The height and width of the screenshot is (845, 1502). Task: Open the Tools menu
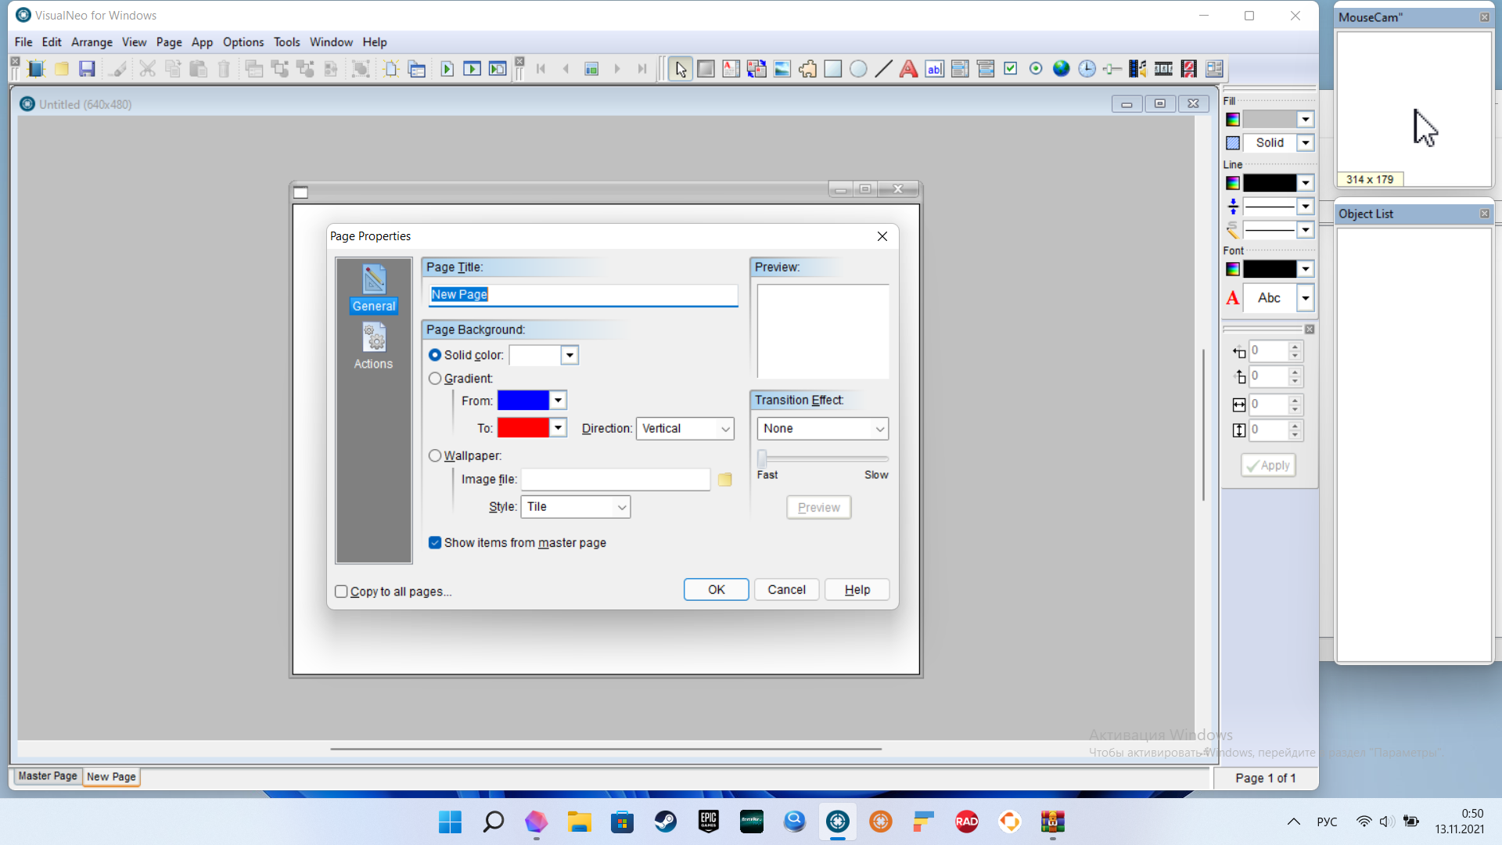pyautogui.click(x=287, y=42)
